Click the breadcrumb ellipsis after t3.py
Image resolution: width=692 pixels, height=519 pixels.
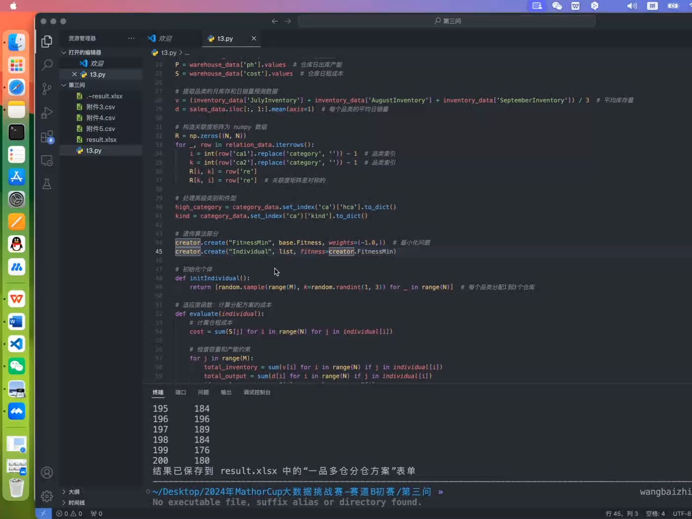pos(187,52)
